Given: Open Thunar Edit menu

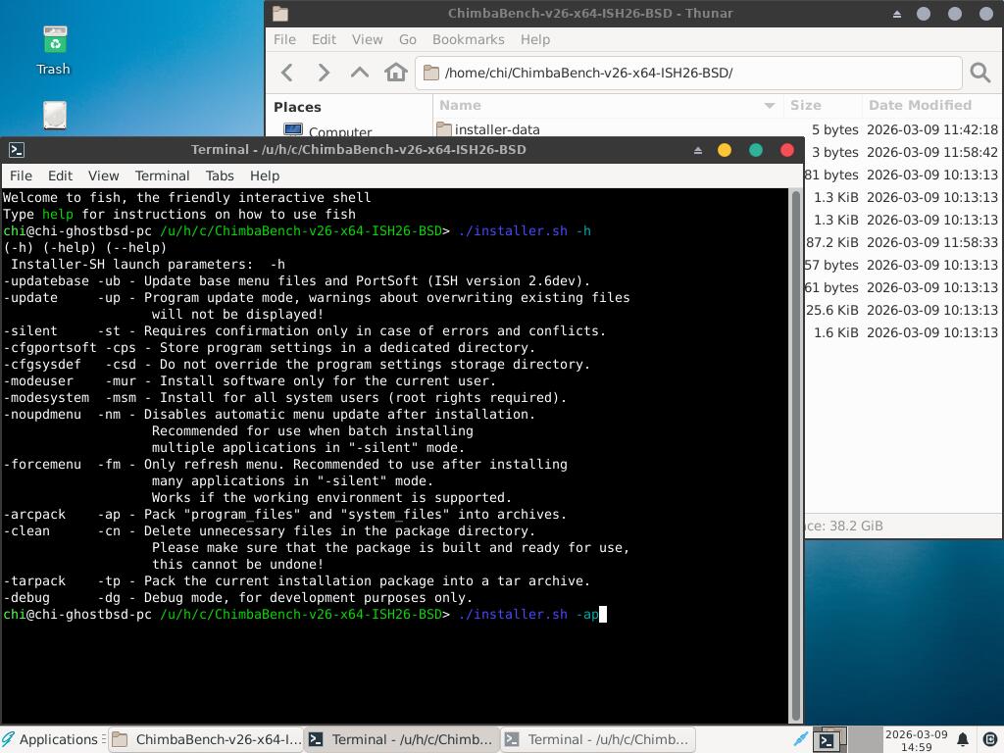Looking at the screenshot, I should click(324, 39).
